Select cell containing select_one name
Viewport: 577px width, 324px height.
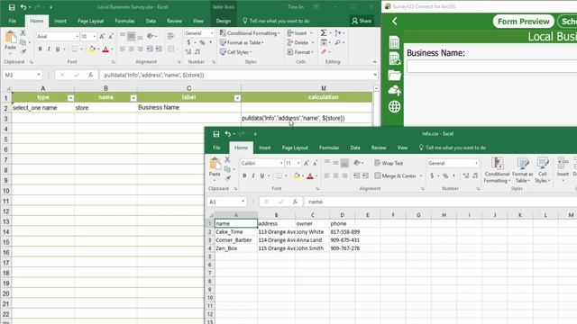click(x=43, y=108)
